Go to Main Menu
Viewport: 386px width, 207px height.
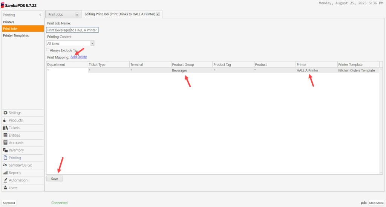point(376,203)
